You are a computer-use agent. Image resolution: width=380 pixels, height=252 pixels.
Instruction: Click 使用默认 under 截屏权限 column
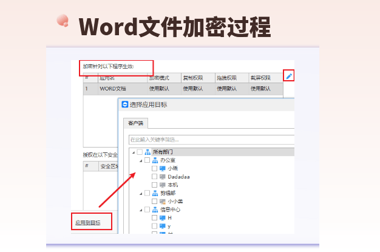[x=260, y=89]
